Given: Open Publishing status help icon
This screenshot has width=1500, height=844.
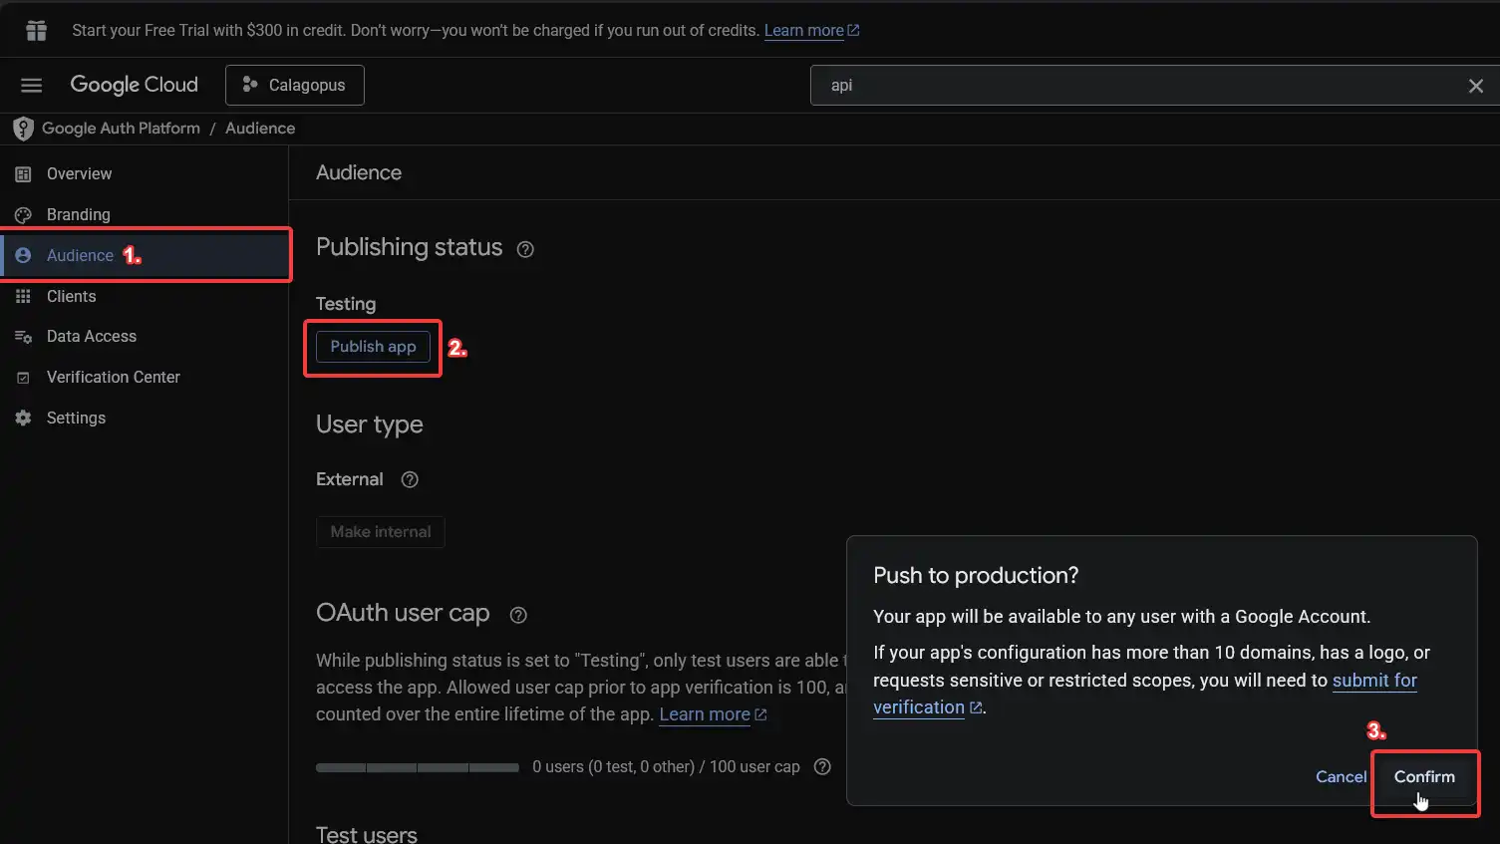Looking at the screenshot, I should 525,249.
